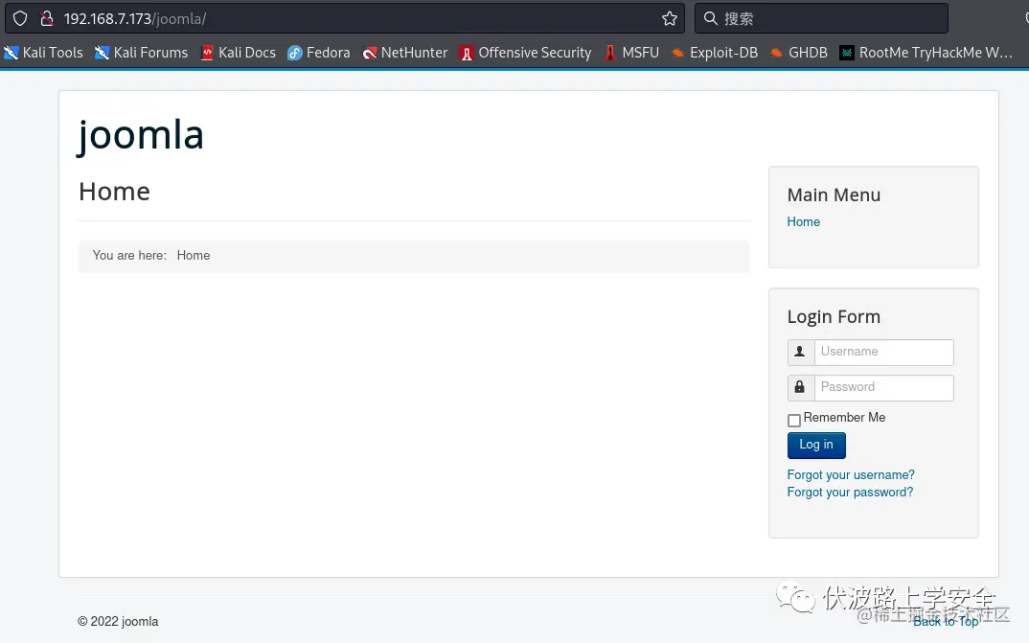Click the Home page heading
The height and width of the screenshot is (643, 1029).
click(114, 192)
